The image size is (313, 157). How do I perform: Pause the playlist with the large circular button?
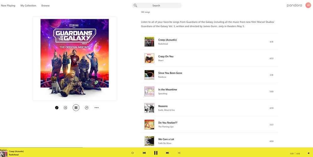tap(76, 108)
